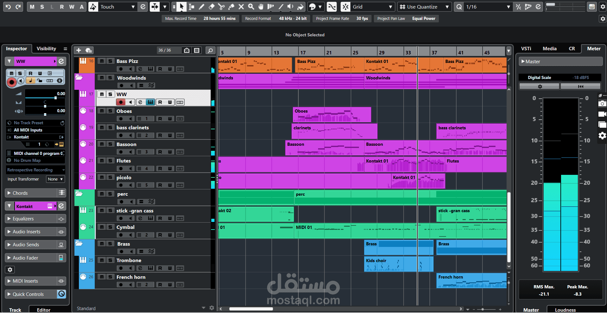Select the Draw pencil tool

pos(201,7)
